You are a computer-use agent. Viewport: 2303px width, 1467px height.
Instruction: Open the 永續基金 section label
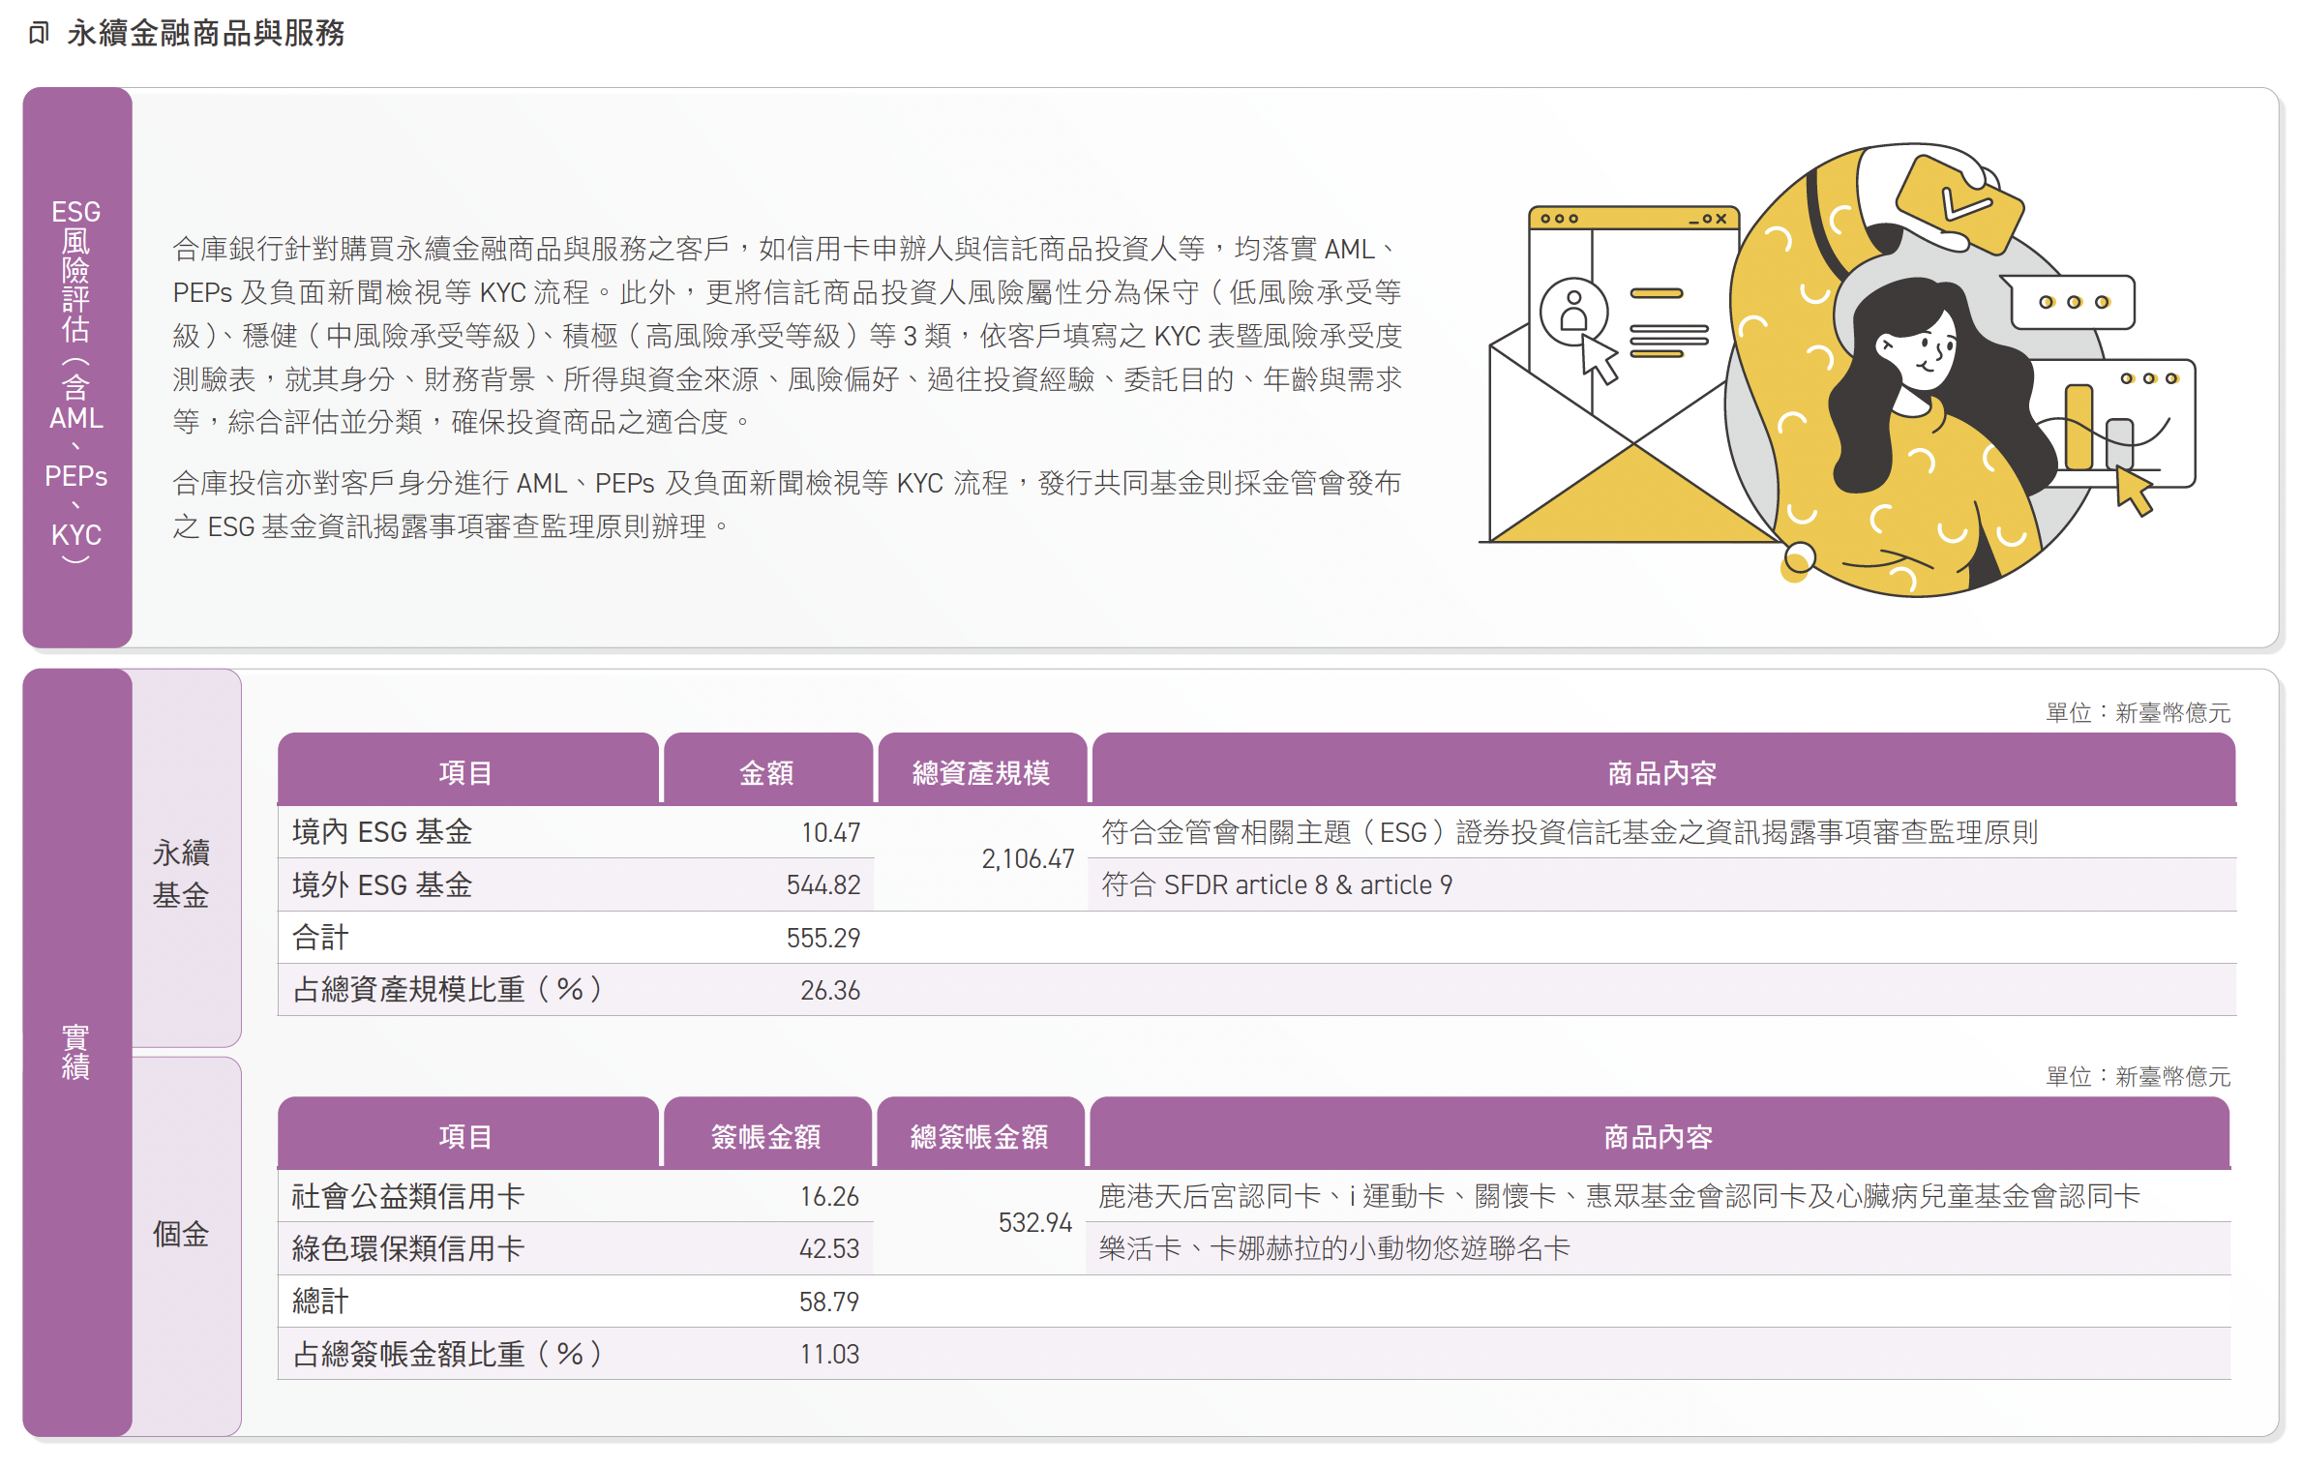click(x=181, y=873)
